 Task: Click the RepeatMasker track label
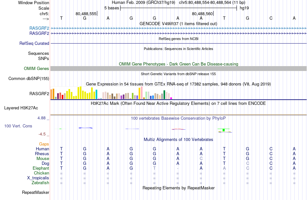click(x=36, y=192)
